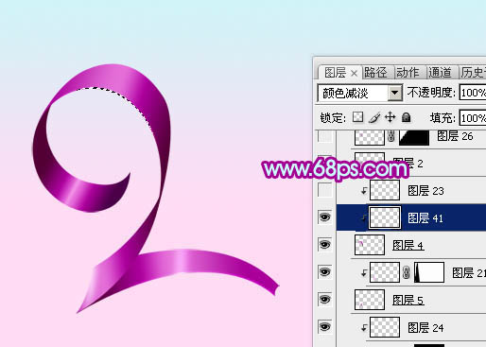Click the 图层 26 black layer mask thumbnail
Viewport: 486px width, 347px height.
click(414, 137)
